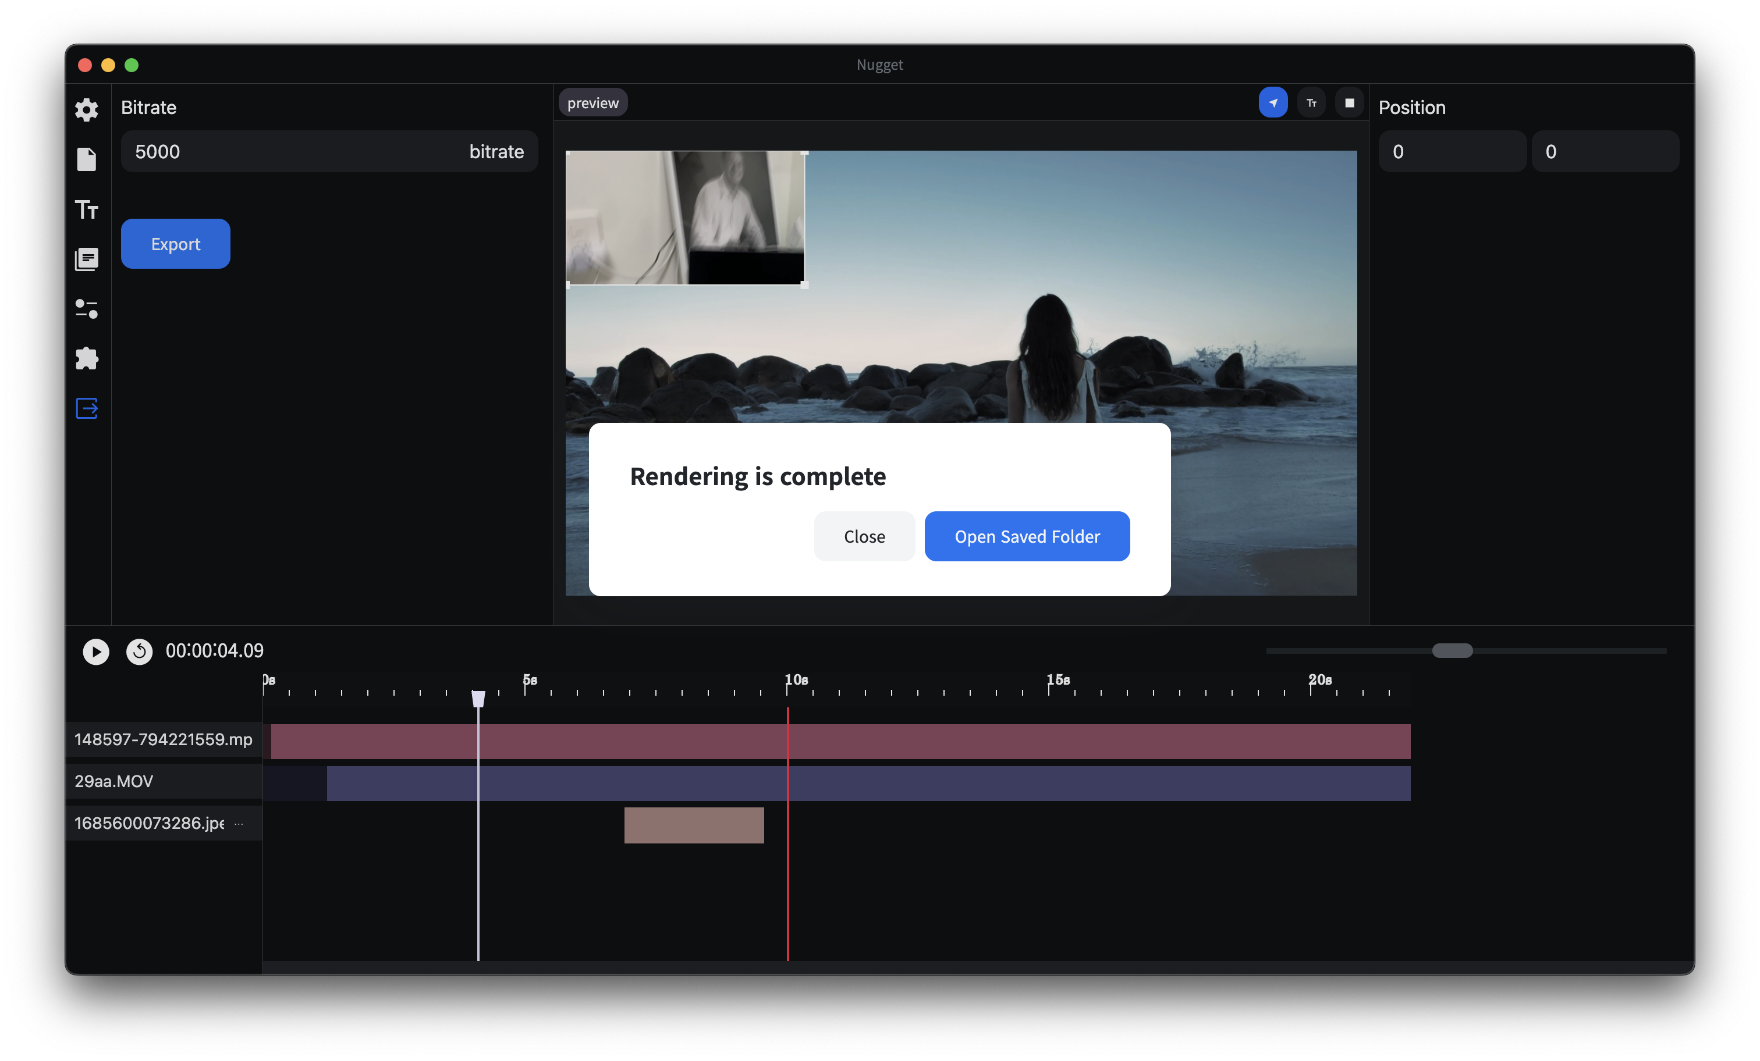
Task: Click the horizontal scrollbar under the timeline
Action: 978,967
